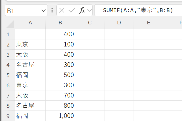The image size is (182, 121).
Task: Select column B header
Action: pyautogui.click(x=60, y=23)
